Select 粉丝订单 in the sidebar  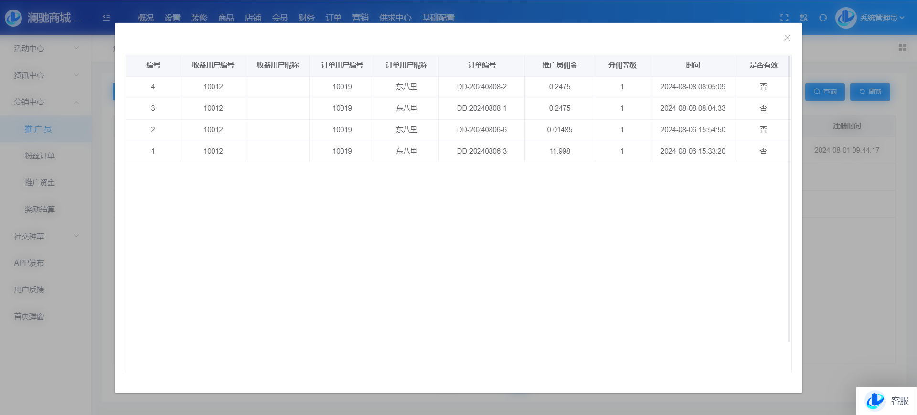pyautogui.click(x=40, y=156)
